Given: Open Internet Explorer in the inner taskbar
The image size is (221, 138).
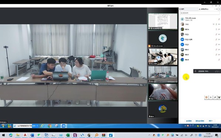Looking at the screenshot, I should pos(42,126).
